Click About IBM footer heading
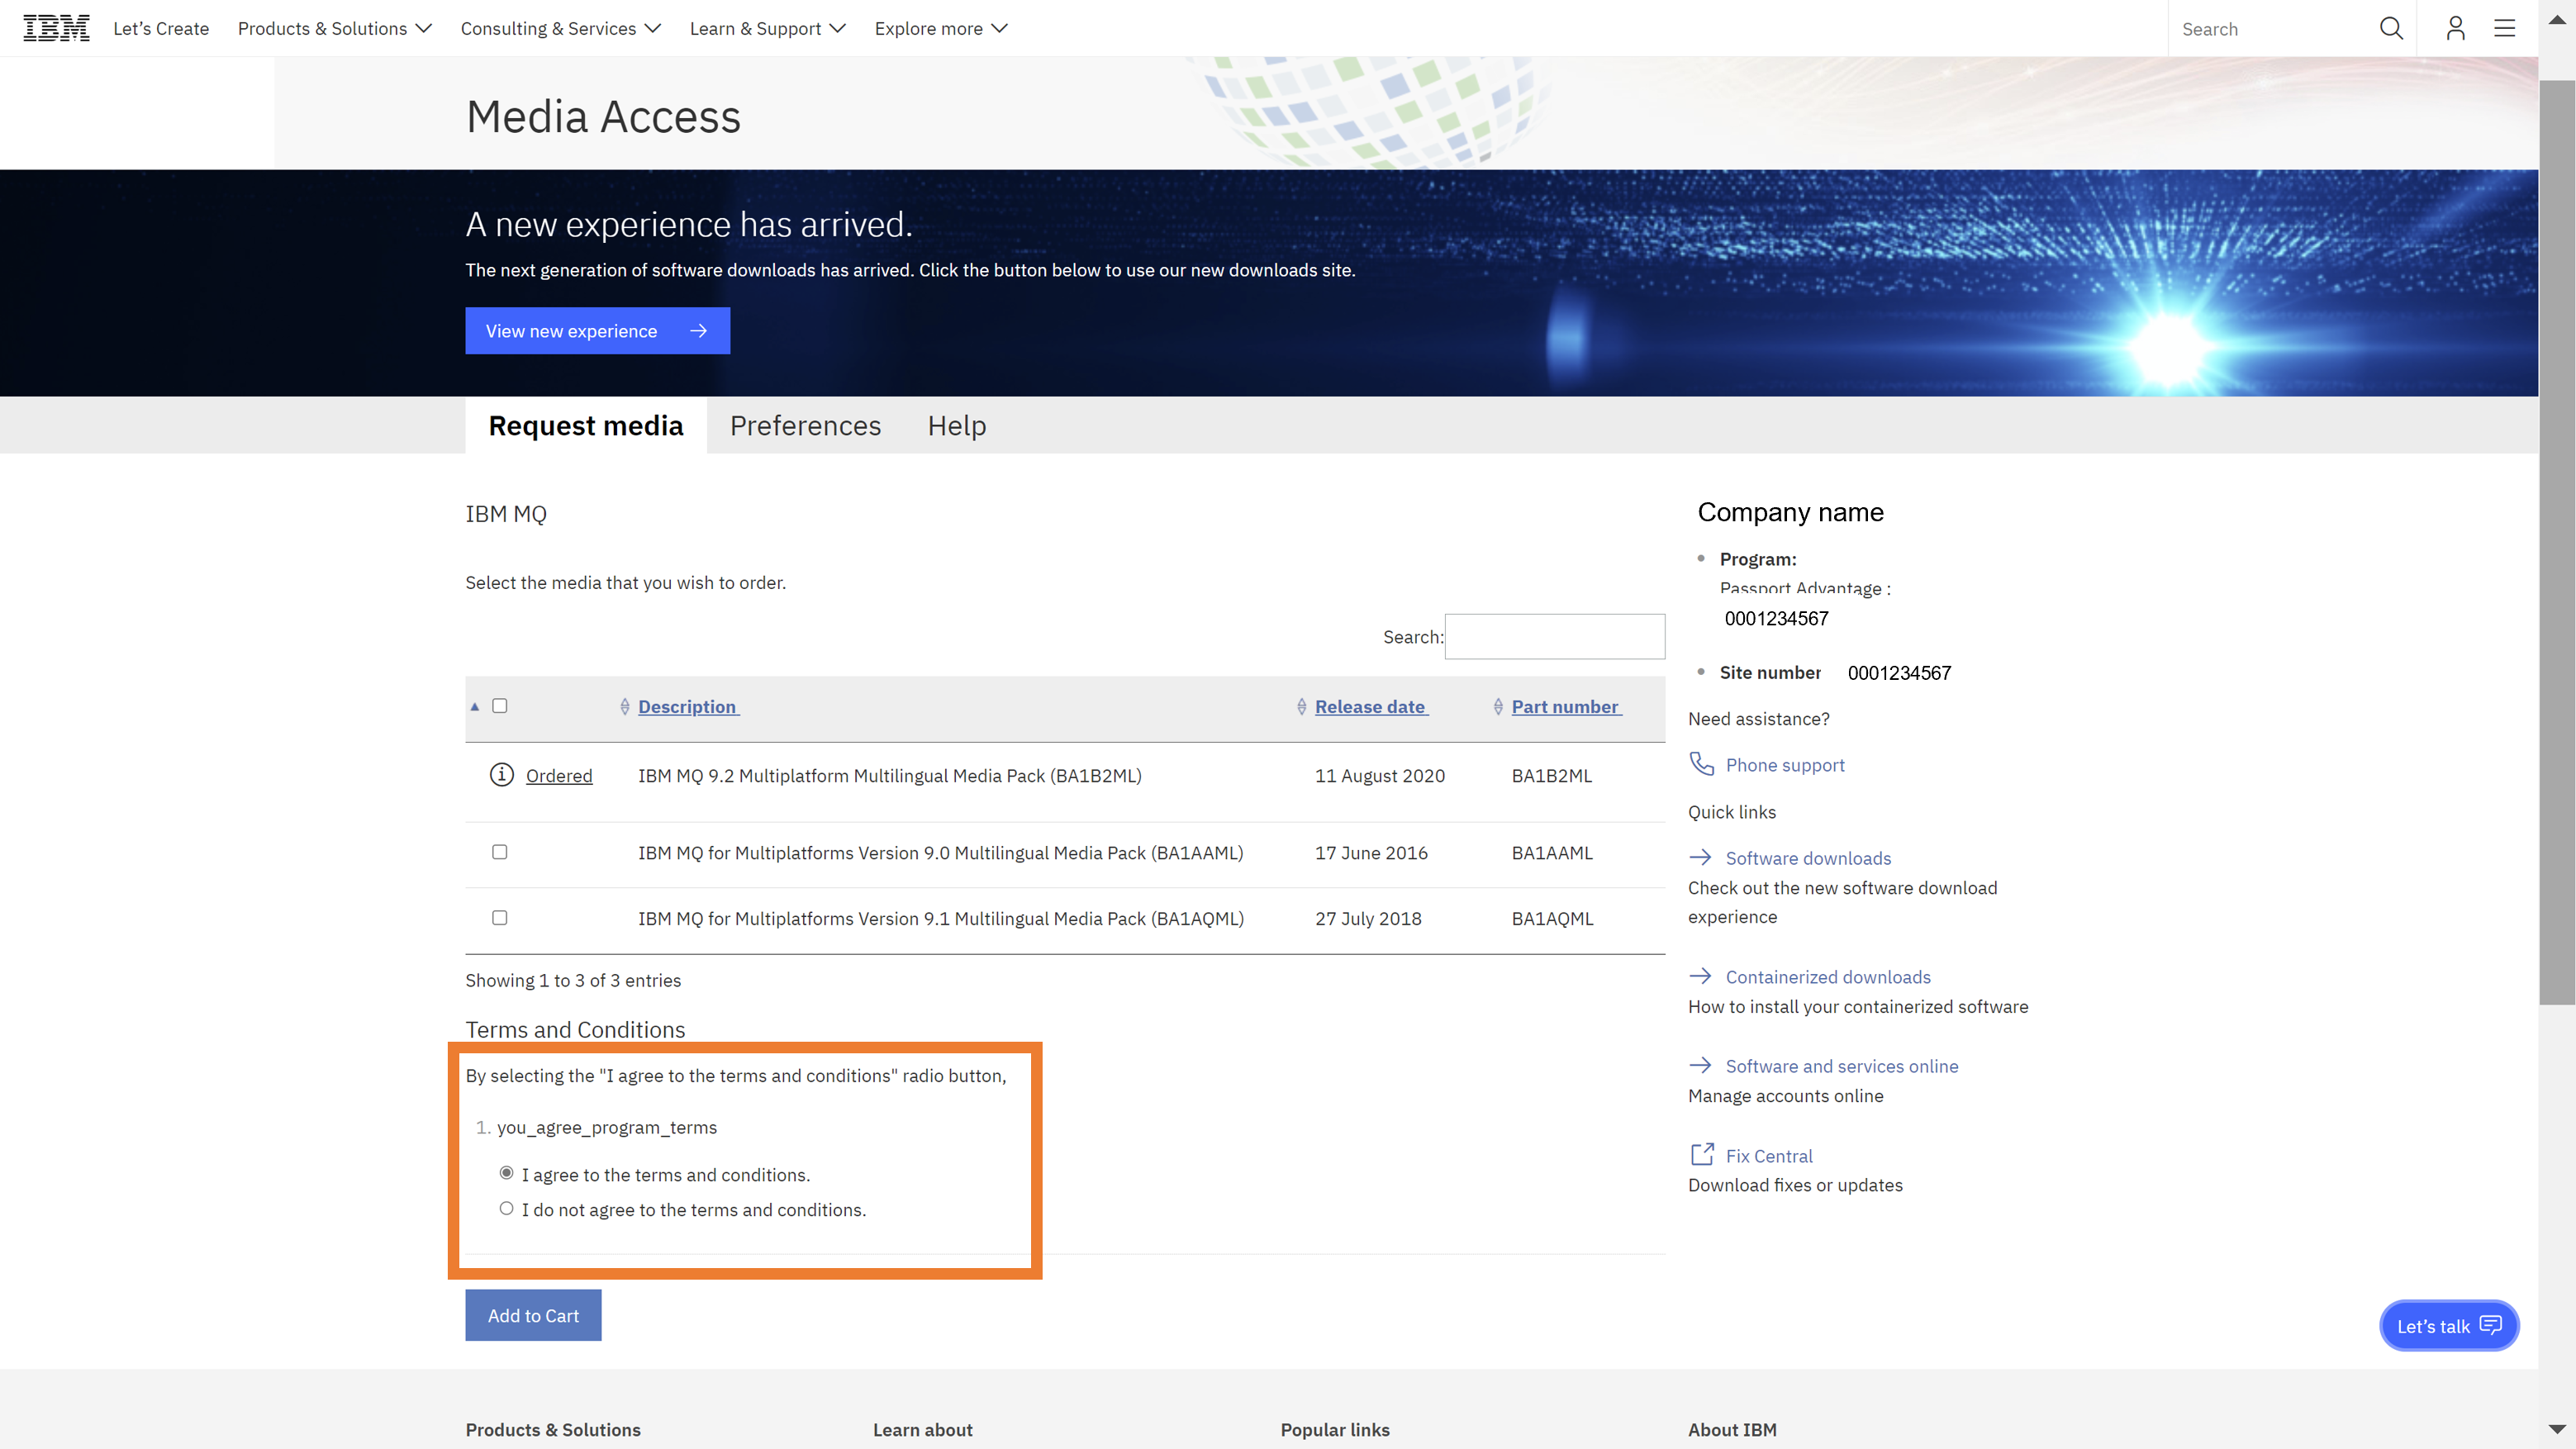2576x1449 pixels. pos(1732,1430)
